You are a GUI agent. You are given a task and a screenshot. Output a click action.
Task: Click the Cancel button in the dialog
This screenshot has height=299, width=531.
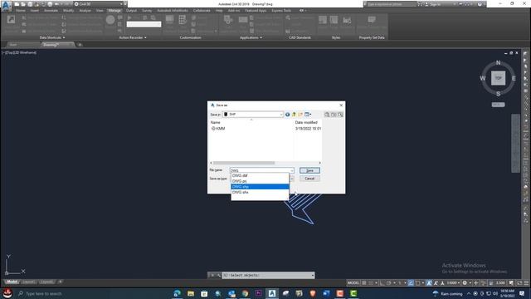[x=309, y=179]
